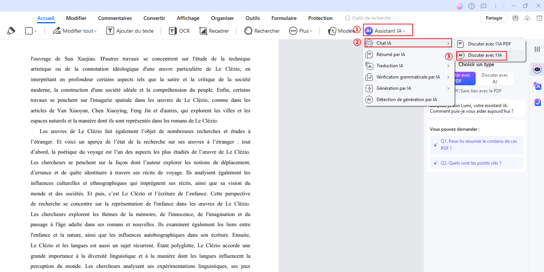Viewport: 544px width, 272px height.
Task: Click suggestion Q2 Quels sont les points clés
Action: (476, 163)
